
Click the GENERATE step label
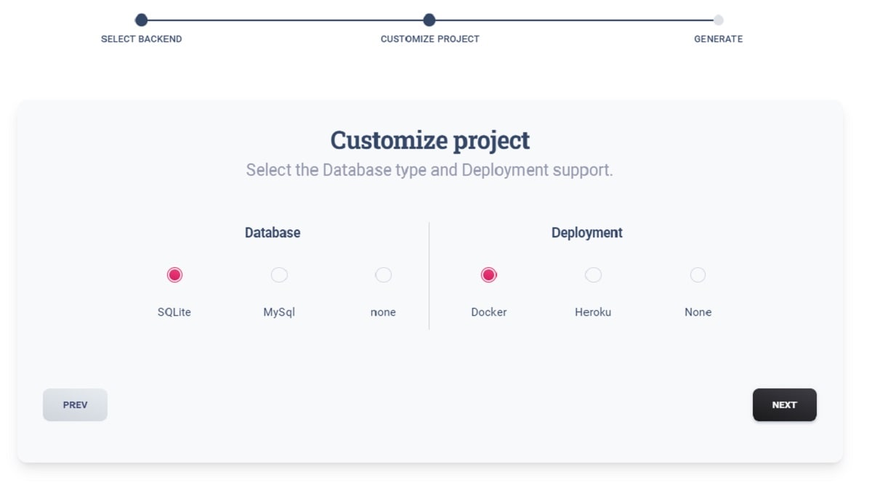[x=718, y=39]
